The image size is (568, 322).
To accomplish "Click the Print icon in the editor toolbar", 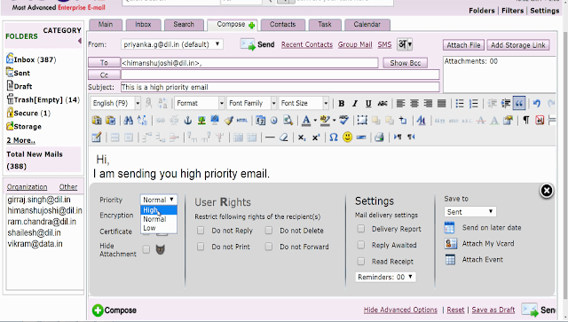I will 379,137.
